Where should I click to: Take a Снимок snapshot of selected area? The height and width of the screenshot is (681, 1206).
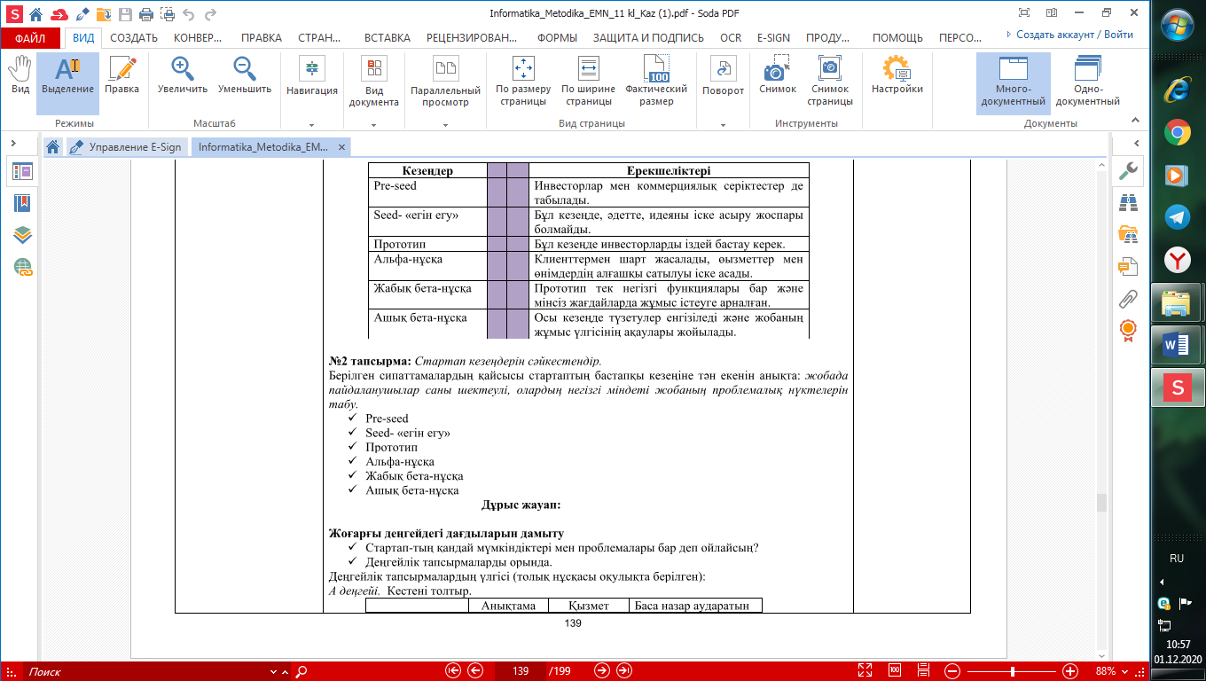[777, 76]
